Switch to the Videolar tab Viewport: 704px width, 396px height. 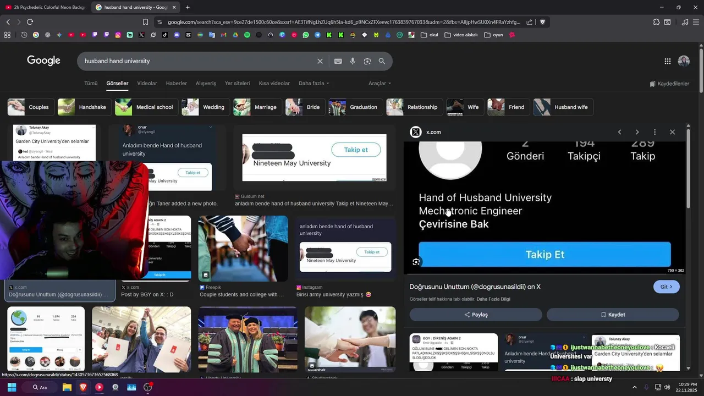147,84
